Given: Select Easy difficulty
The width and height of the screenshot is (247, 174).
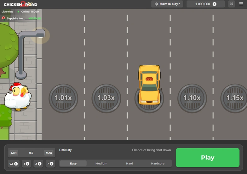Looking at the screenshot, I should [73, 163].
